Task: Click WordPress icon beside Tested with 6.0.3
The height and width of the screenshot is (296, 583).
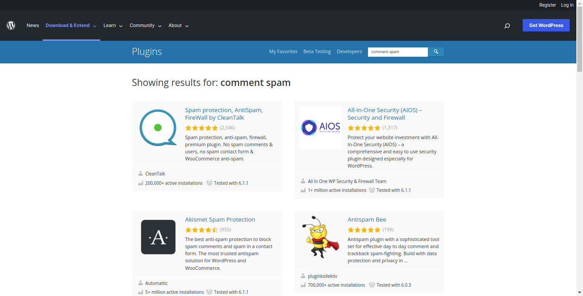Action: (x=372, y=285)
